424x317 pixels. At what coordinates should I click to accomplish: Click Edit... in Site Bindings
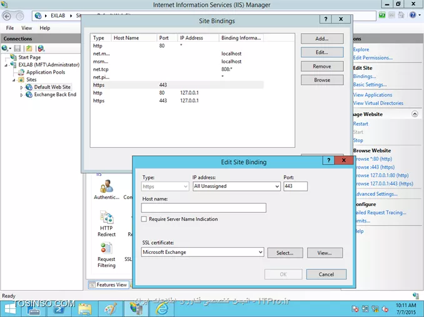[x=322, y=52]
